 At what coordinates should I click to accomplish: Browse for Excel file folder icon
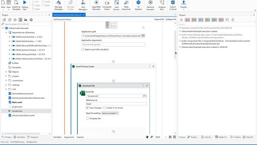(x=145, y=96)
